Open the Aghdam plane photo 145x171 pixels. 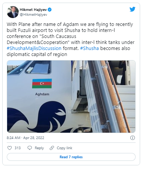click(71, 97)
